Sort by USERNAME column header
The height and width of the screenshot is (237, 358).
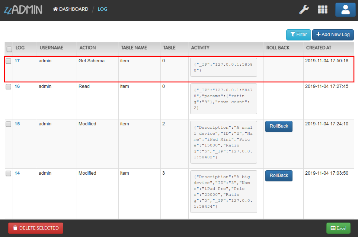pos(51,48)
